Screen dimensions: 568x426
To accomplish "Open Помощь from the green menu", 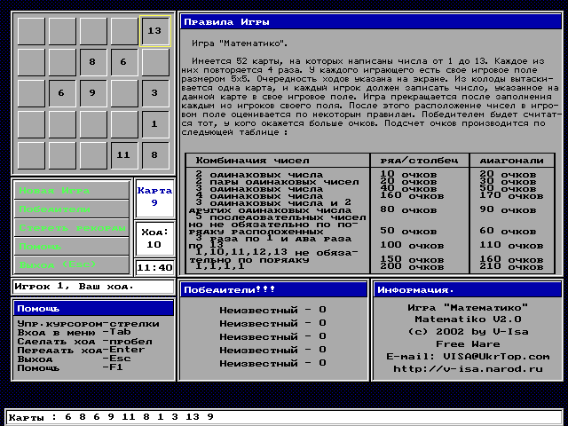I will (71, 246).
